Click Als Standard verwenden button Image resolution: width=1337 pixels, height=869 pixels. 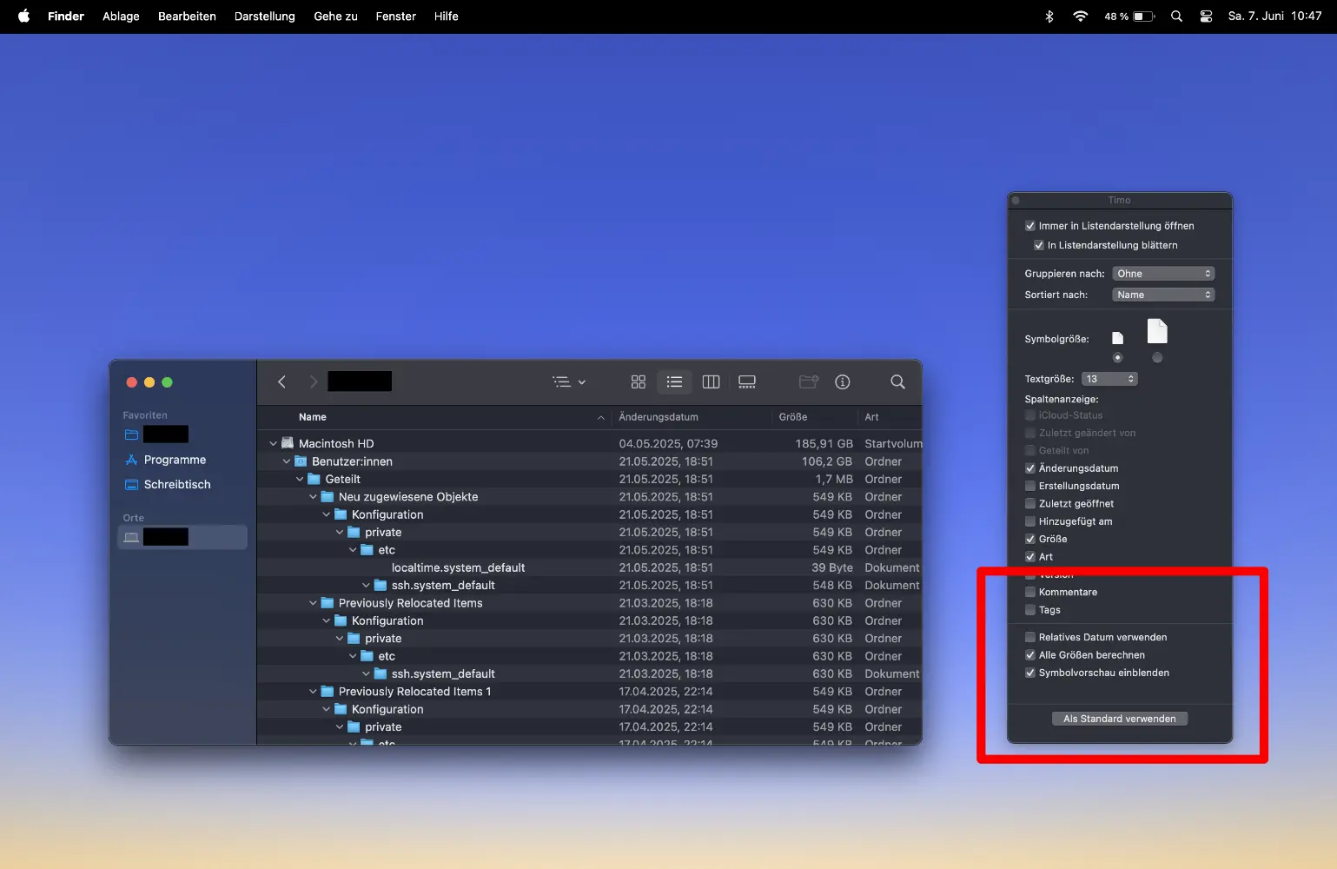pos(1120,719)
